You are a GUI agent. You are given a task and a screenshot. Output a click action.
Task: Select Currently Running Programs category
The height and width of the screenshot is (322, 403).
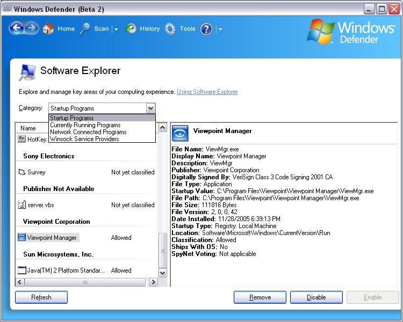click(102, 125)
